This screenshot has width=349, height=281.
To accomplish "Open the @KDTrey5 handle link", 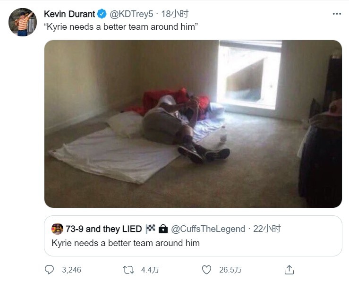I will pos(131,14).
